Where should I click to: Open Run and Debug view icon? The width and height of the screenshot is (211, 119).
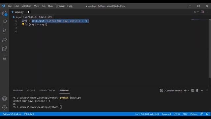point(4,40)
